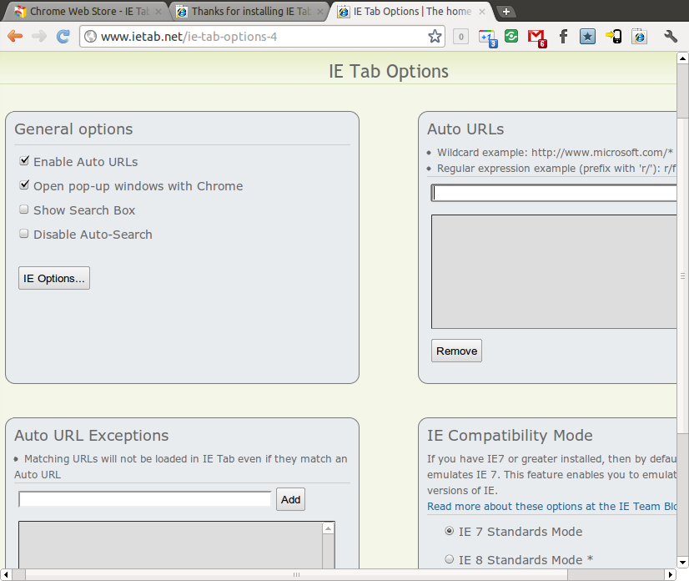Click the IE Compatibility Mode heading
This screenshot has width=689, height=581.
510,435
